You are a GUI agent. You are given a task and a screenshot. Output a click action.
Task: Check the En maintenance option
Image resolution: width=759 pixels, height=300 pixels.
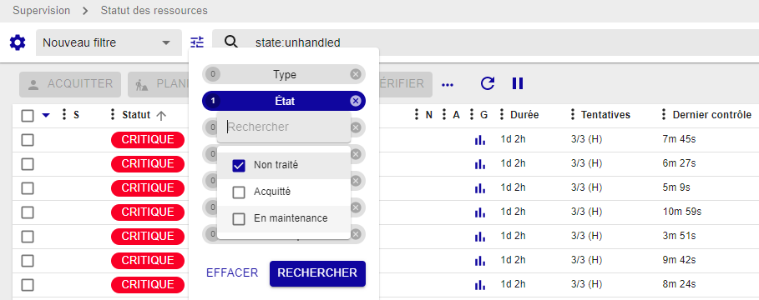(x=239, y=219)
